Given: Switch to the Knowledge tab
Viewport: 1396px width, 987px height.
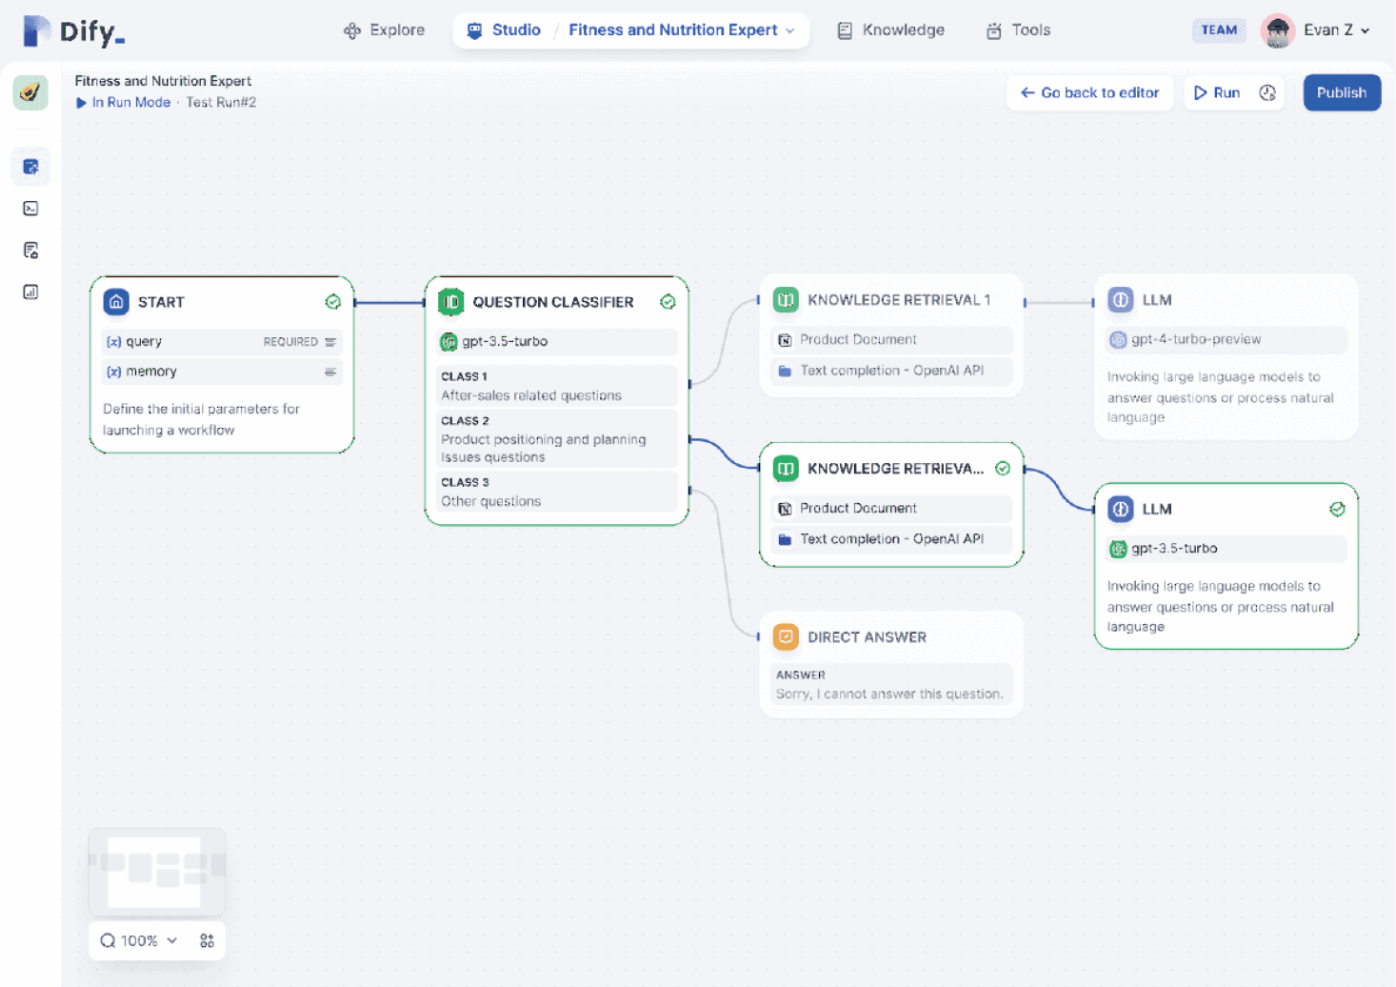Looking at the screenshot, I should click(x=890, y=30).
